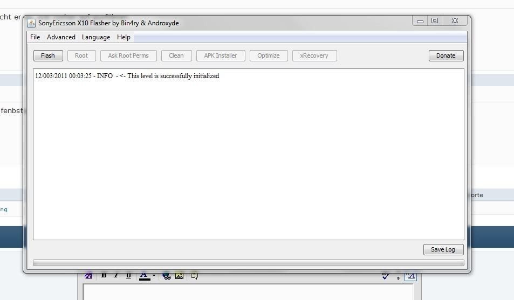Save the log with Save Log

coord(443,249)
